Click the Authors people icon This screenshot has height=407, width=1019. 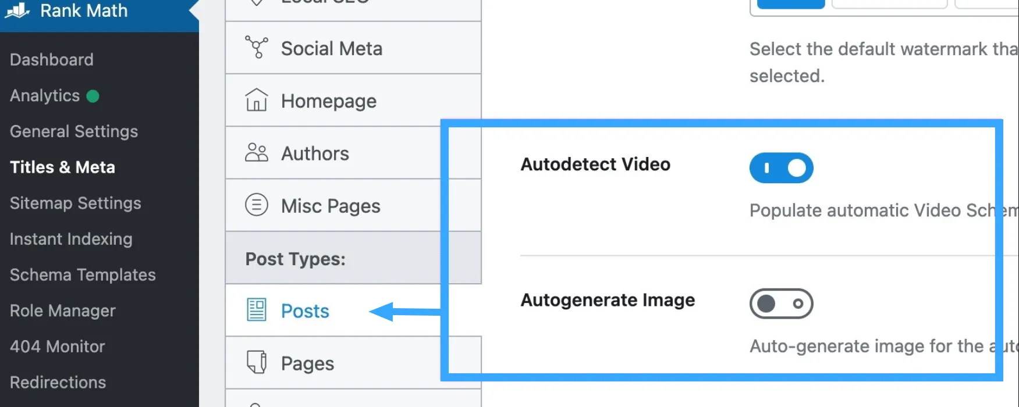(256, 153)
